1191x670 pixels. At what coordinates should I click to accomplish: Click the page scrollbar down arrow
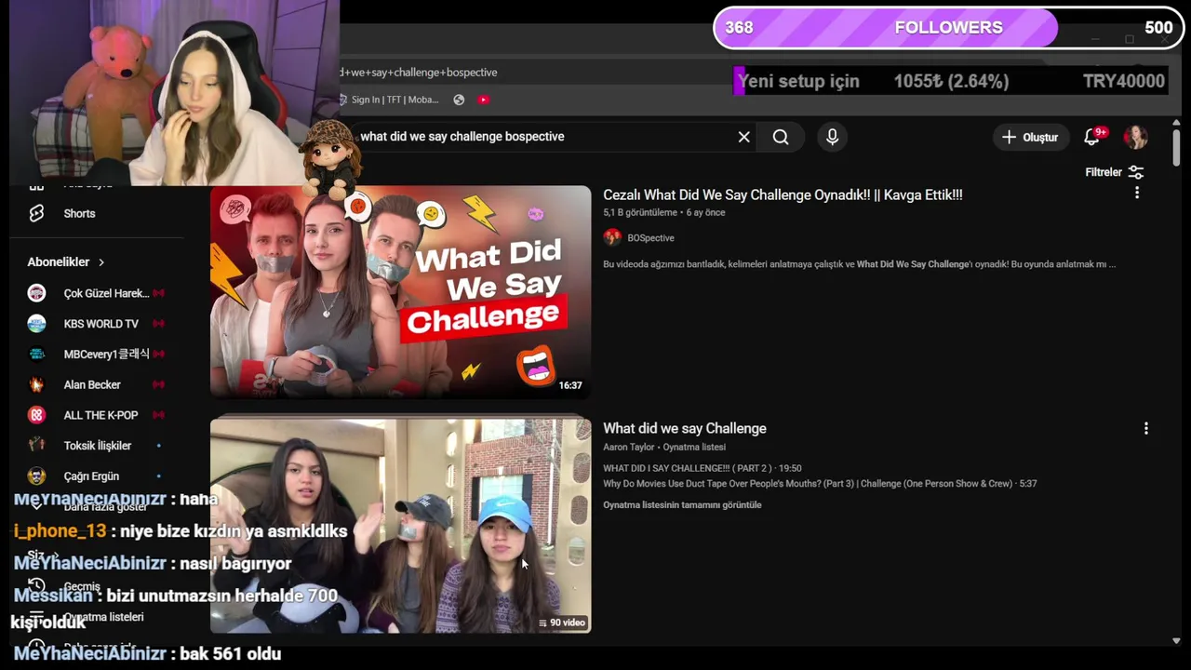pyautogui.click(x=1176, y=640)
